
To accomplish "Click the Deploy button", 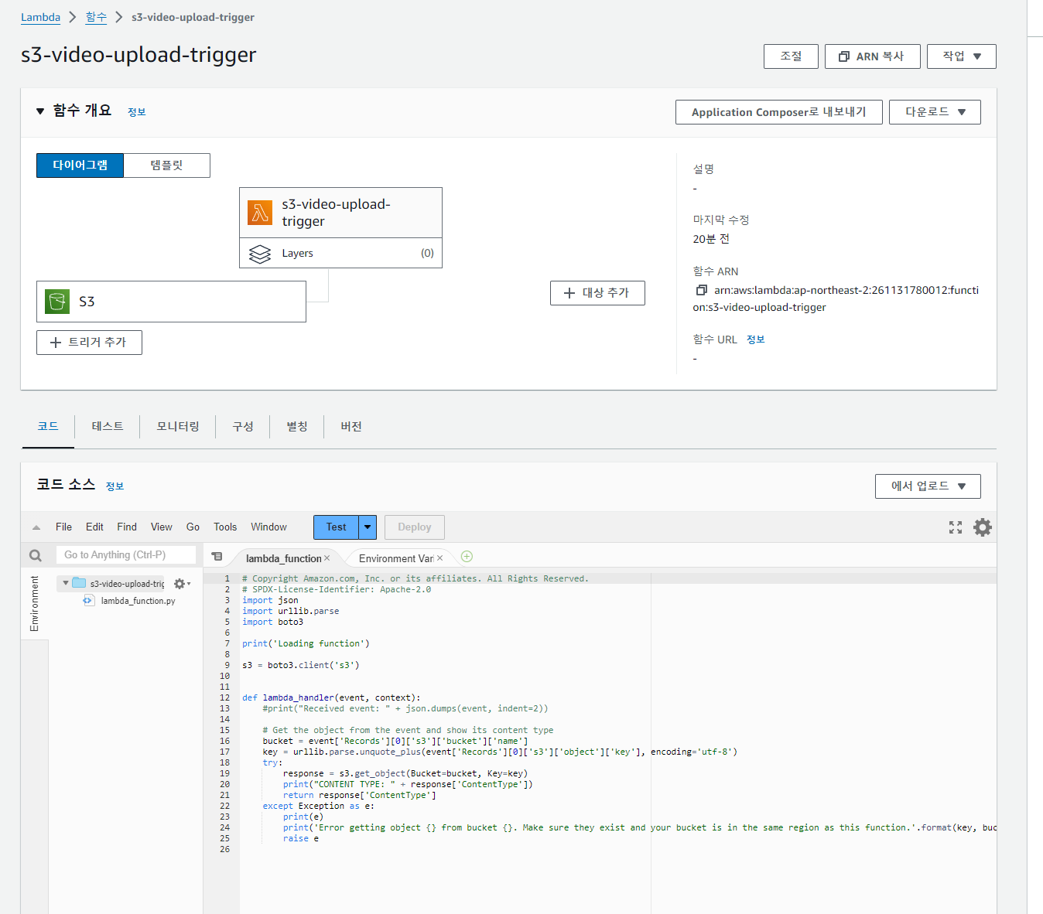I will pos(414,527).
